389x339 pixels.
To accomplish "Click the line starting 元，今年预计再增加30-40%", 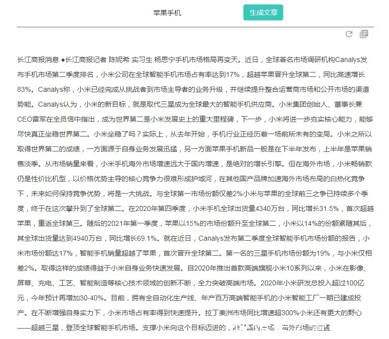I will click(x=189, y=298).
